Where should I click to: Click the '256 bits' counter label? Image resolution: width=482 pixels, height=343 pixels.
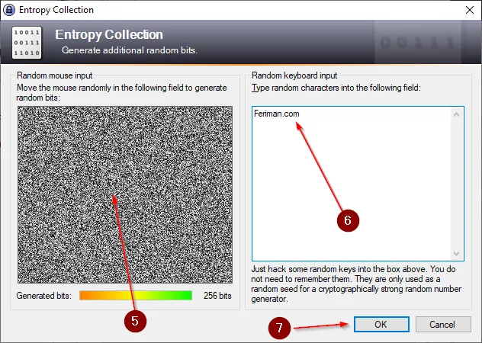(x=217, y=296)
